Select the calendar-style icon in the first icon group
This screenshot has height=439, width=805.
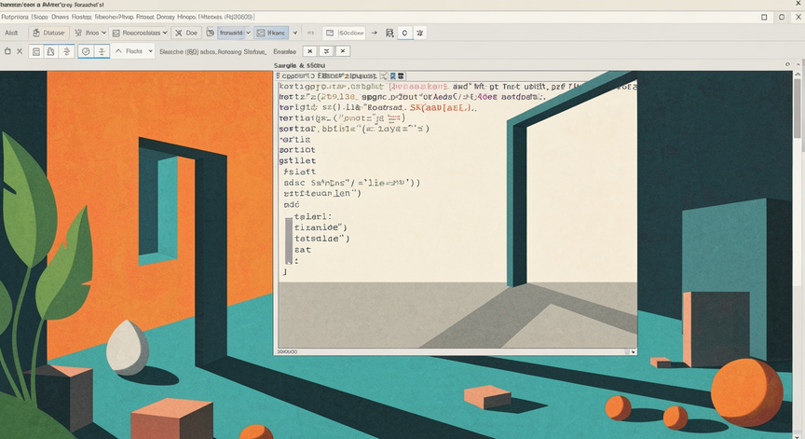pyautogui.click(x=36, y=51)
